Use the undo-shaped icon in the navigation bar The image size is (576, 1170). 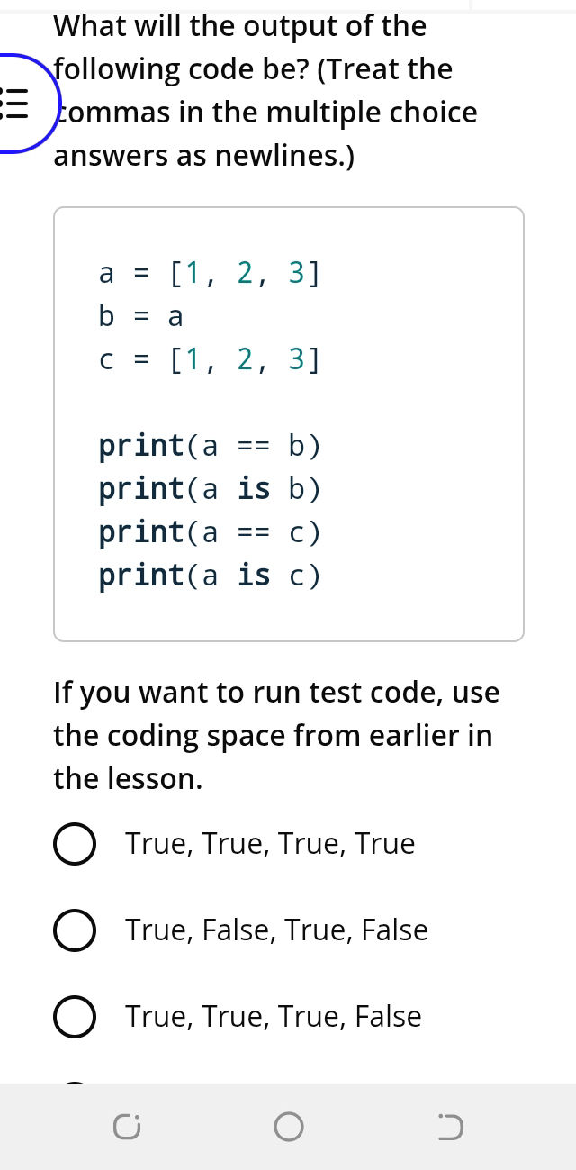[449, 1126]
